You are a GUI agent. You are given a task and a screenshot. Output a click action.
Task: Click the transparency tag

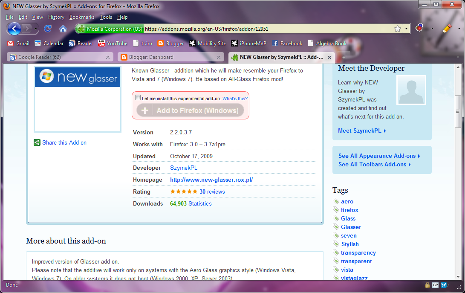click(358, 252)
